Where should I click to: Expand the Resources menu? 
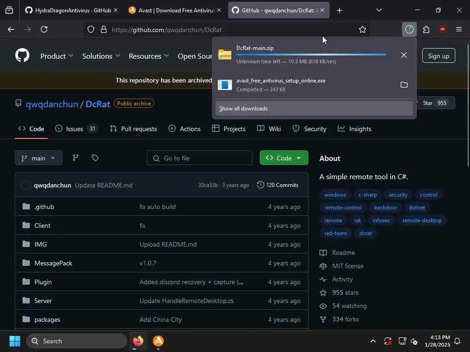[x=149, y=56]
